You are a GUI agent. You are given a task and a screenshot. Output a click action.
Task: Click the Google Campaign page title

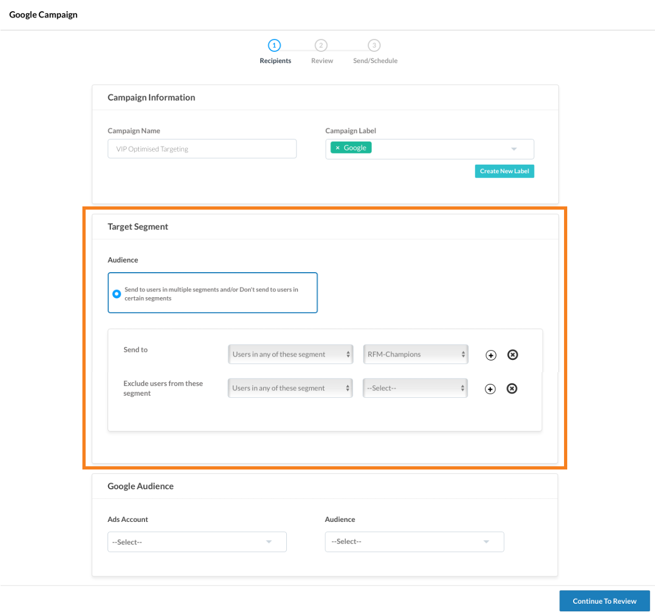point(43,14)
